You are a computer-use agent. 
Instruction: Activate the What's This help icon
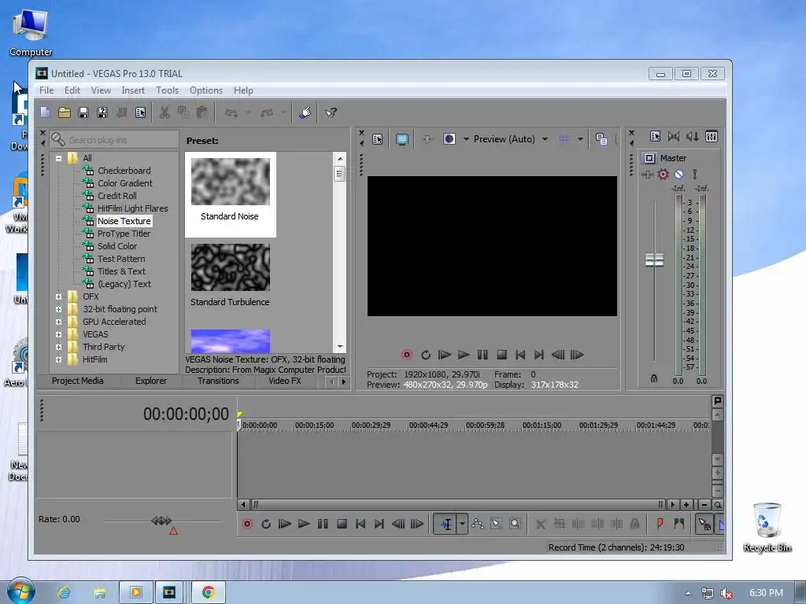[x=331, y=112]
